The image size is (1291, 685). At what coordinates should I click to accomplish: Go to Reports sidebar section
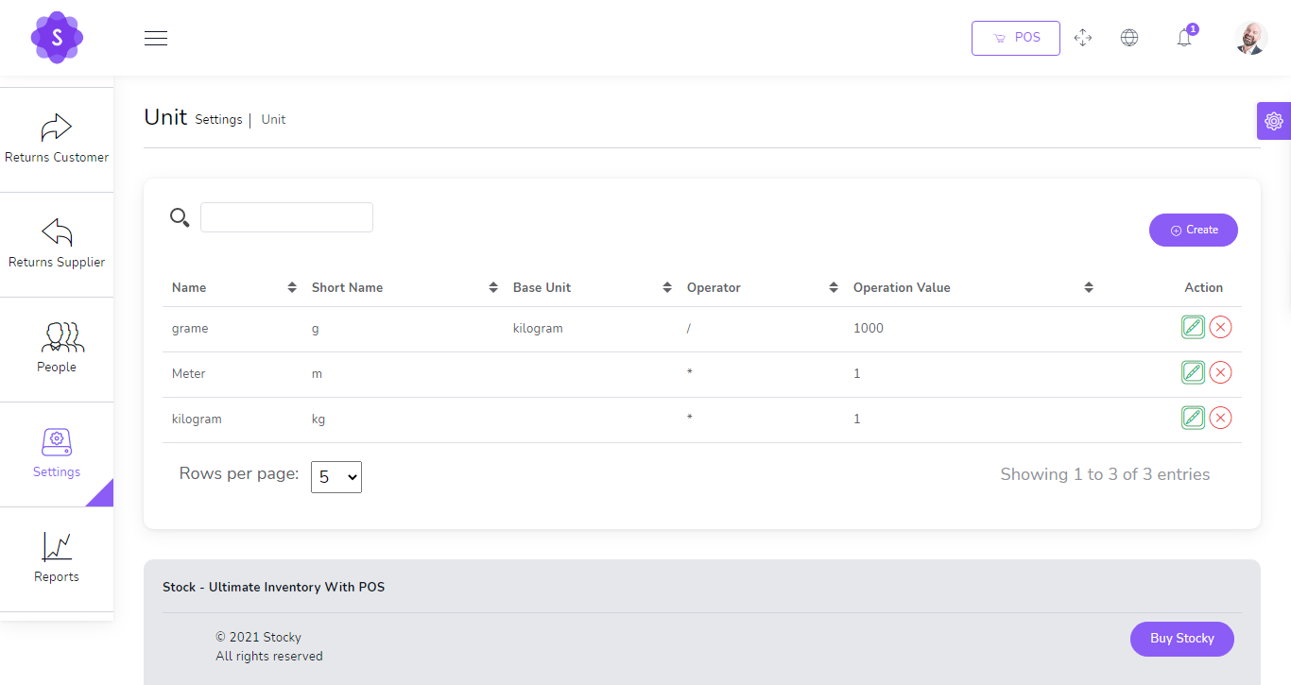coord(57,559)
